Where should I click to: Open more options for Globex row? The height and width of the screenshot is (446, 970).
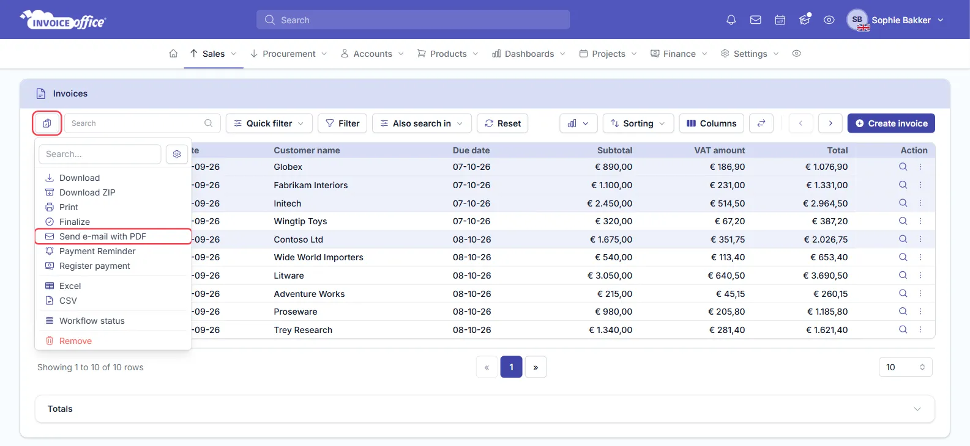coord(920,167)
